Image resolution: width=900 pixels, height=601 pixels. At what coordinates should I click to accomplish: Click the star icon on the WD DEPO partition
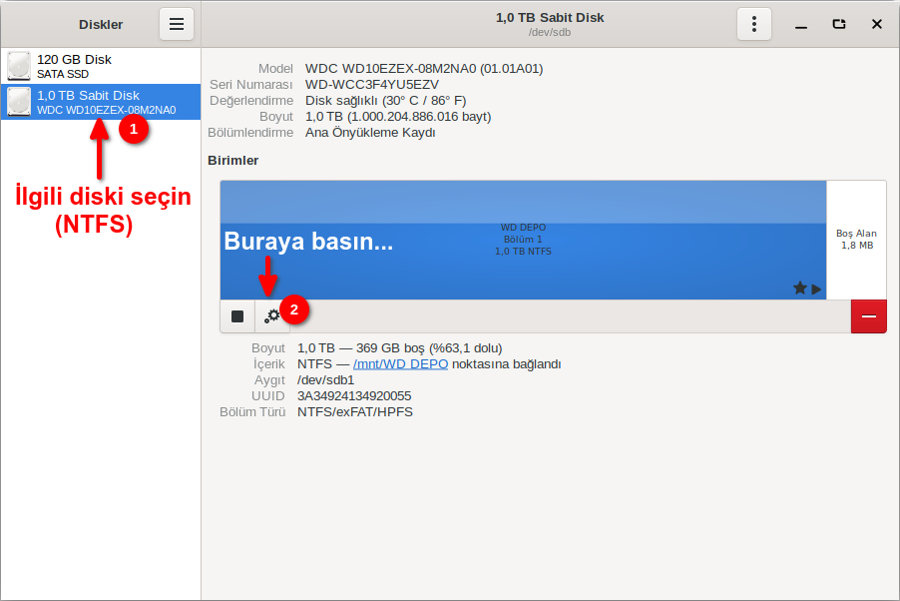click(x=799, y=289)
